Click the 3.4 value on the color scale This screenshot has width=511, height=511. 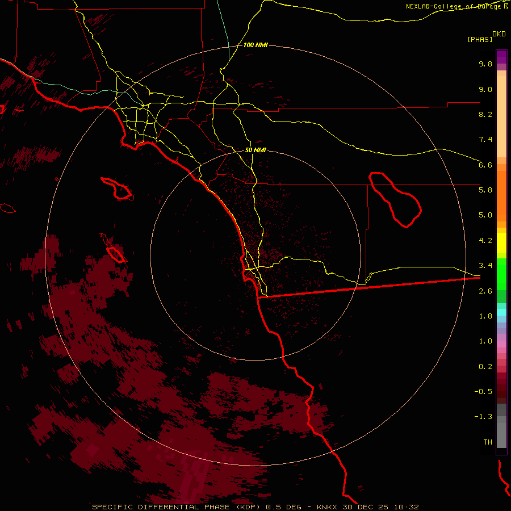pyautogui.click(x=485, y=266)
